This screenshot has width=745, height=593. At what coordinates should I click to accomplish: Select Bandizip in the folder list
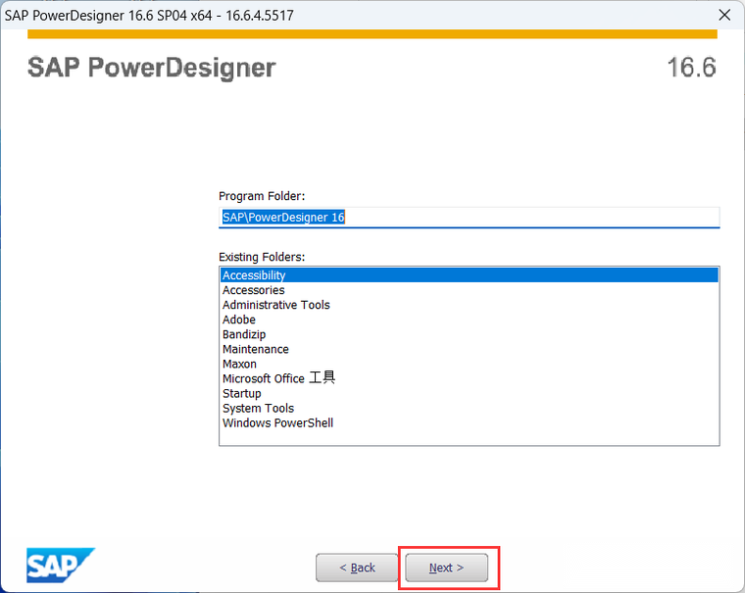[469, 334]
